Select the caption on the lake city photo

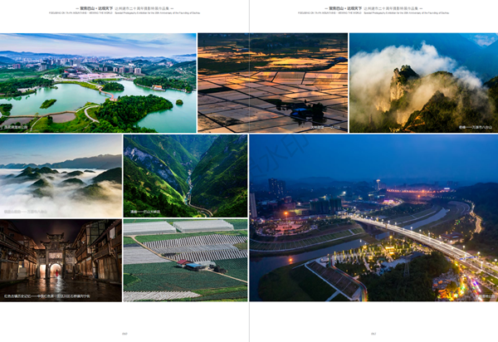[x=17, y=128]
